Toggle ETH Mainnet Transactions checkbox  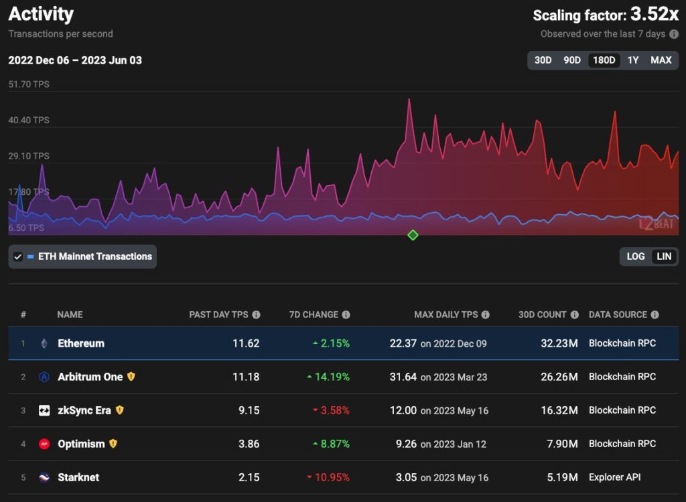pos(18,256)
